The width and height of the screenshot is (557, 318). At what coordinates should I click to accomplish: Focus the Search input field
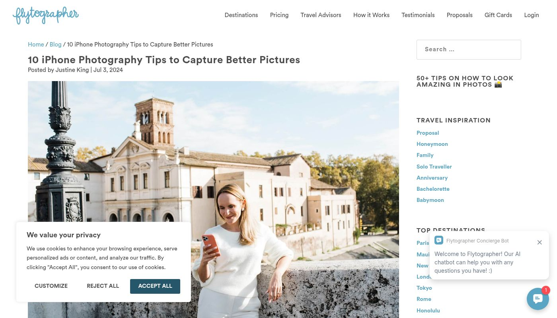pos(469,50)
